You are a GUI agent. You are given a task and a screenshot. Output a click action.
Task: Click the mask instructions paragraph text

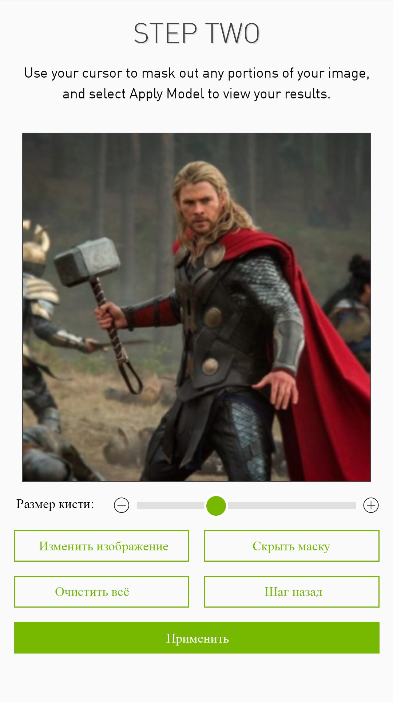(x=196, y=83)
